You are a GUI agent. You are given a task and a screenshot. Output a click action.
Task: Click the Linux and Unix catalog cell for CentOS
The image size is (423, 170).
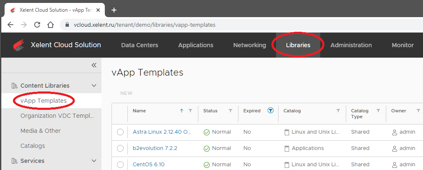316,164
